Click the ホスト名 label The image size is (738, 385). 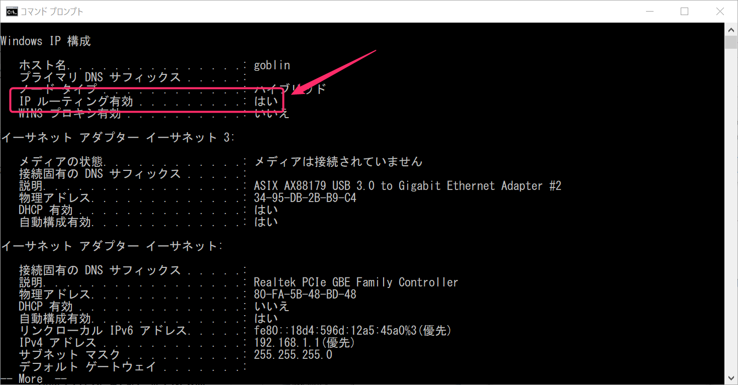pos(43,65)
